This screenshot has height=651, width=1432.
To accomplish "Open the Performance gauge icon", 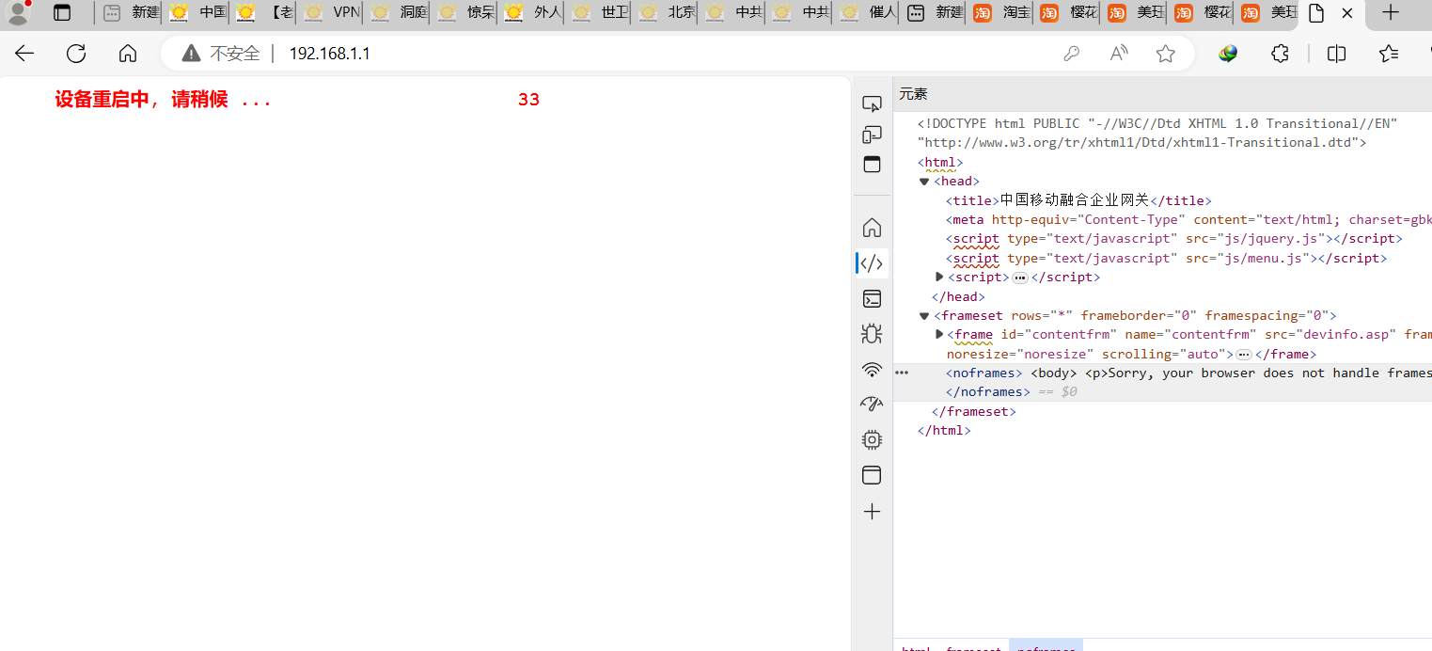I will tap(872, 405).
